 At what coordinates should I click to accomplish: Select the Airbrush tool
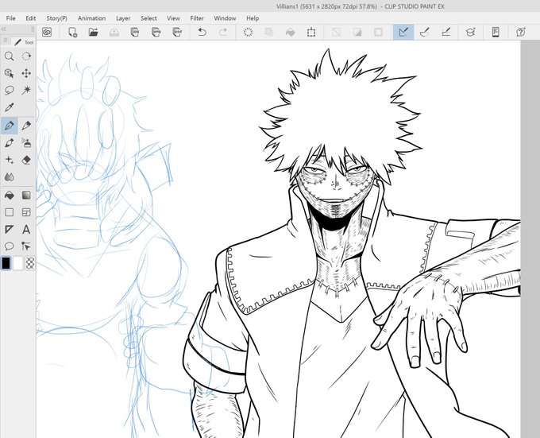coord(26,142)
